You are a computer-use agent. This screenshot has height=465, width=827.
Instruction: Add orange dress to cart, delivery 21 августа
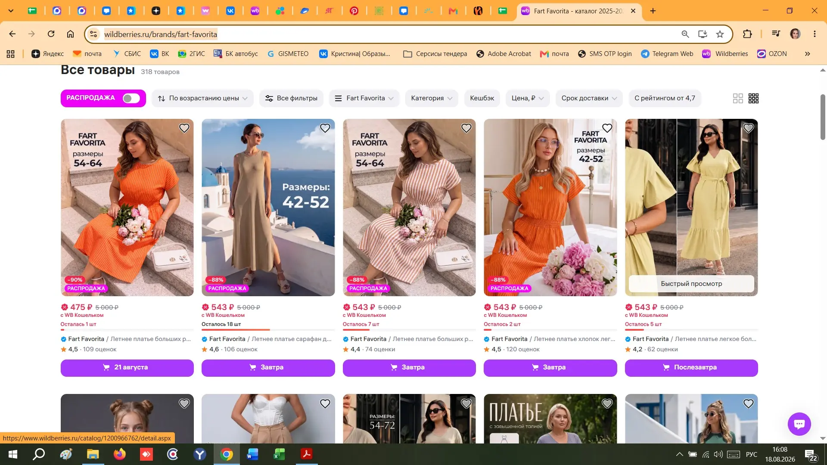coord(127,368)
